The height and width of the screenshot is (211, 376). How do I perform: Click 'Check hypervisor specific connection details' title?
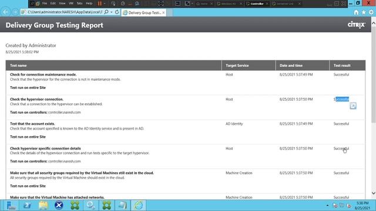pyautogui.click(x=45, y=148)
